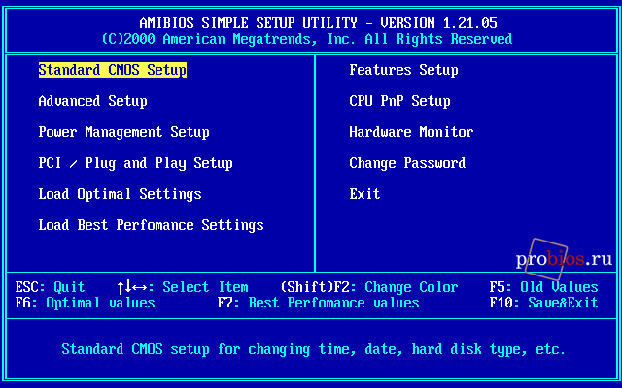Open Power Management Setup

[123, 132]
